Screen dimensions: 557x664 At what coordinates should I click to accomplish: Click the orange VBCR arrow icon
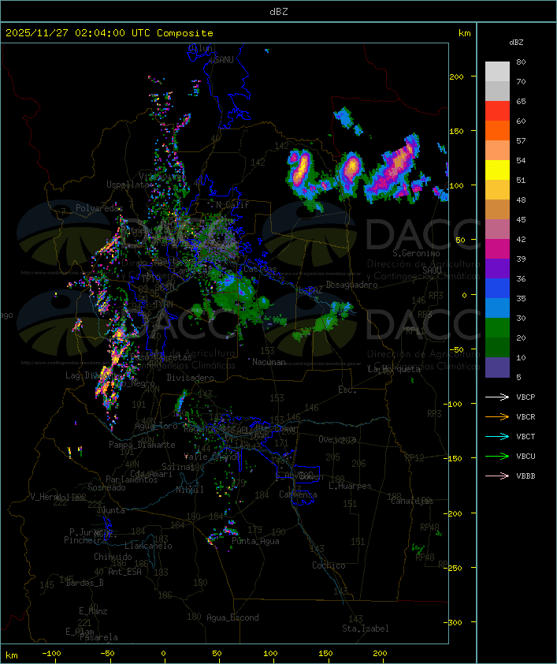(x=497, y=416)
